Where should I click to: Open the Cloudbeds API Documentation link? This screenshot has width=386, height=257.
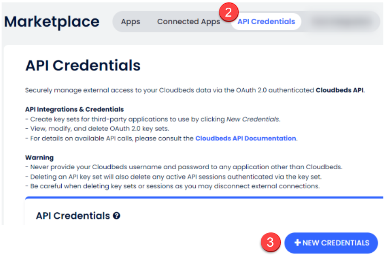pyautogui.click(x=246, y=139)
